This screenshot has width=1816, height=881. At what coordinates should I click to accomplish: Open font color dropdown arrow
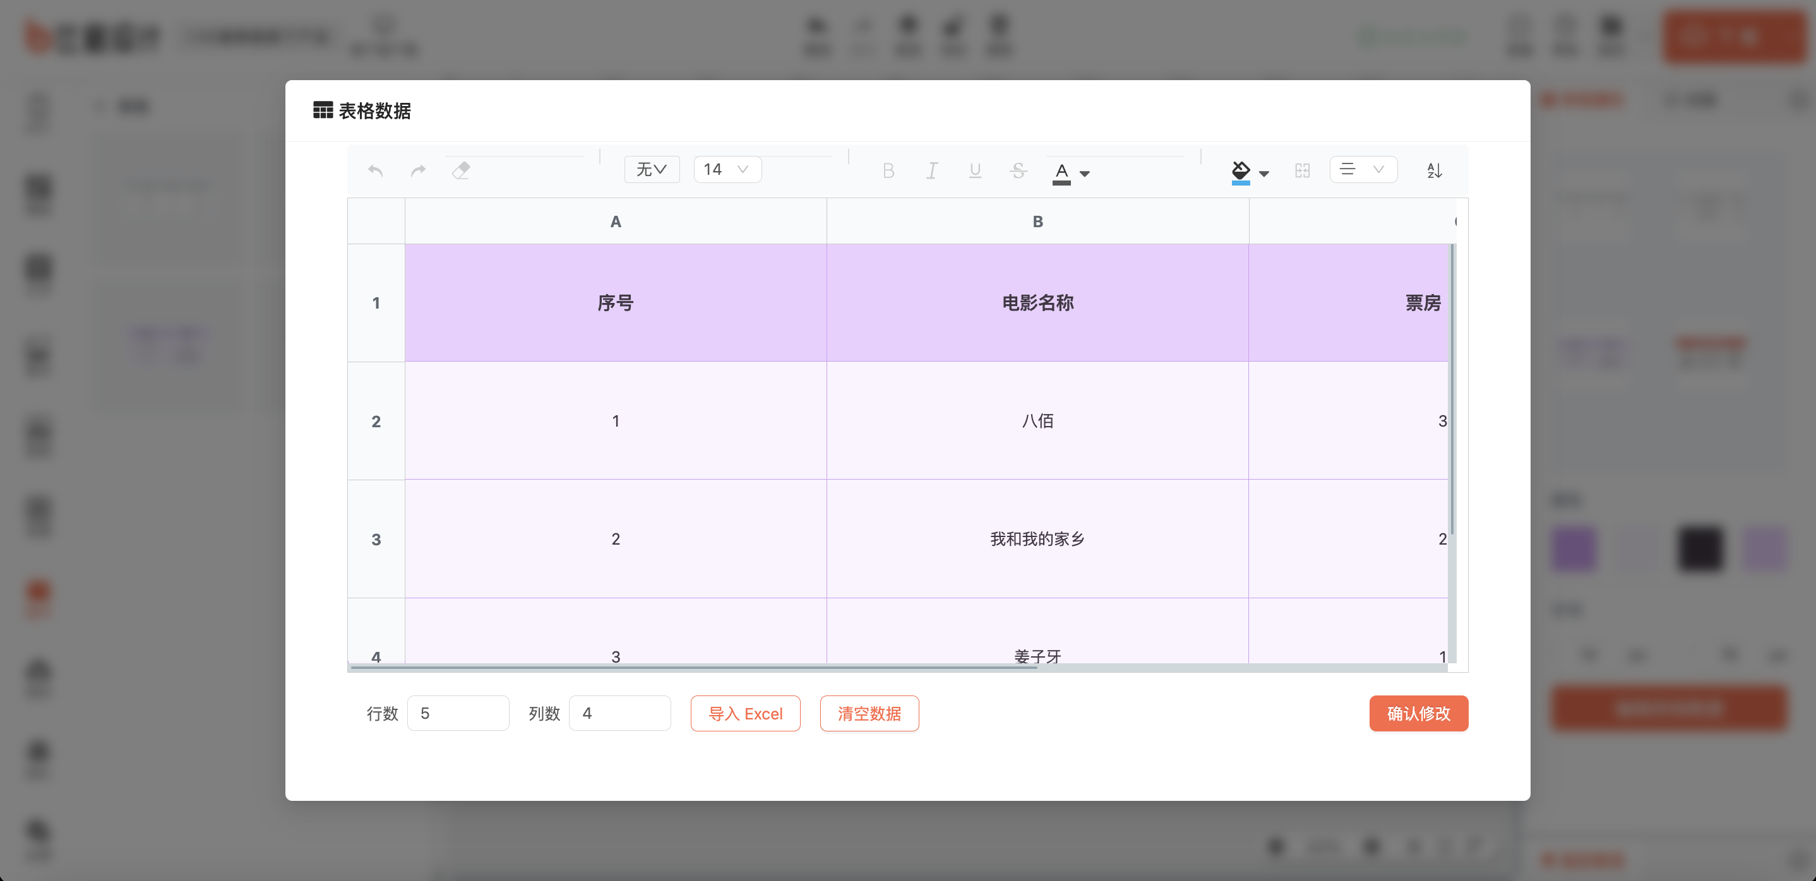pyautogui.click(x=1085, y=174)
